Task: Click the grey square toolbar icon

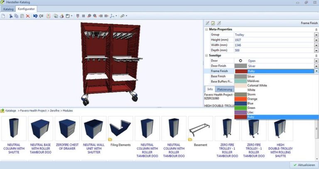Action: (83, 16)
